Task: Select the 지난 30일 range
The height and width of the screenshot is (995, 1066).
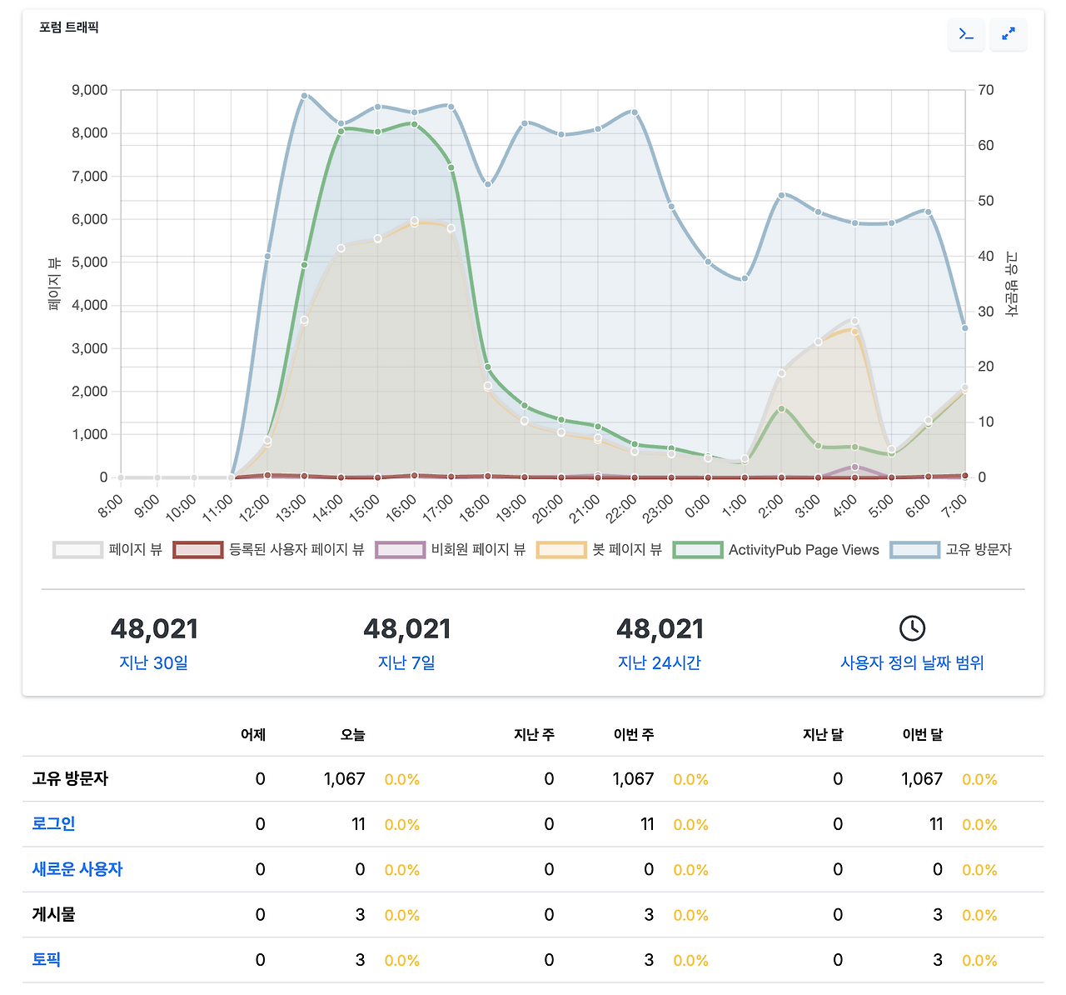Action: click(154, 662)
